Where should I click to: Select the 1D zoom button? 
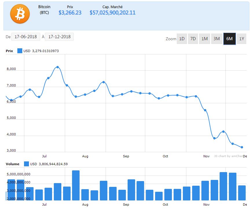pos(182,39)
